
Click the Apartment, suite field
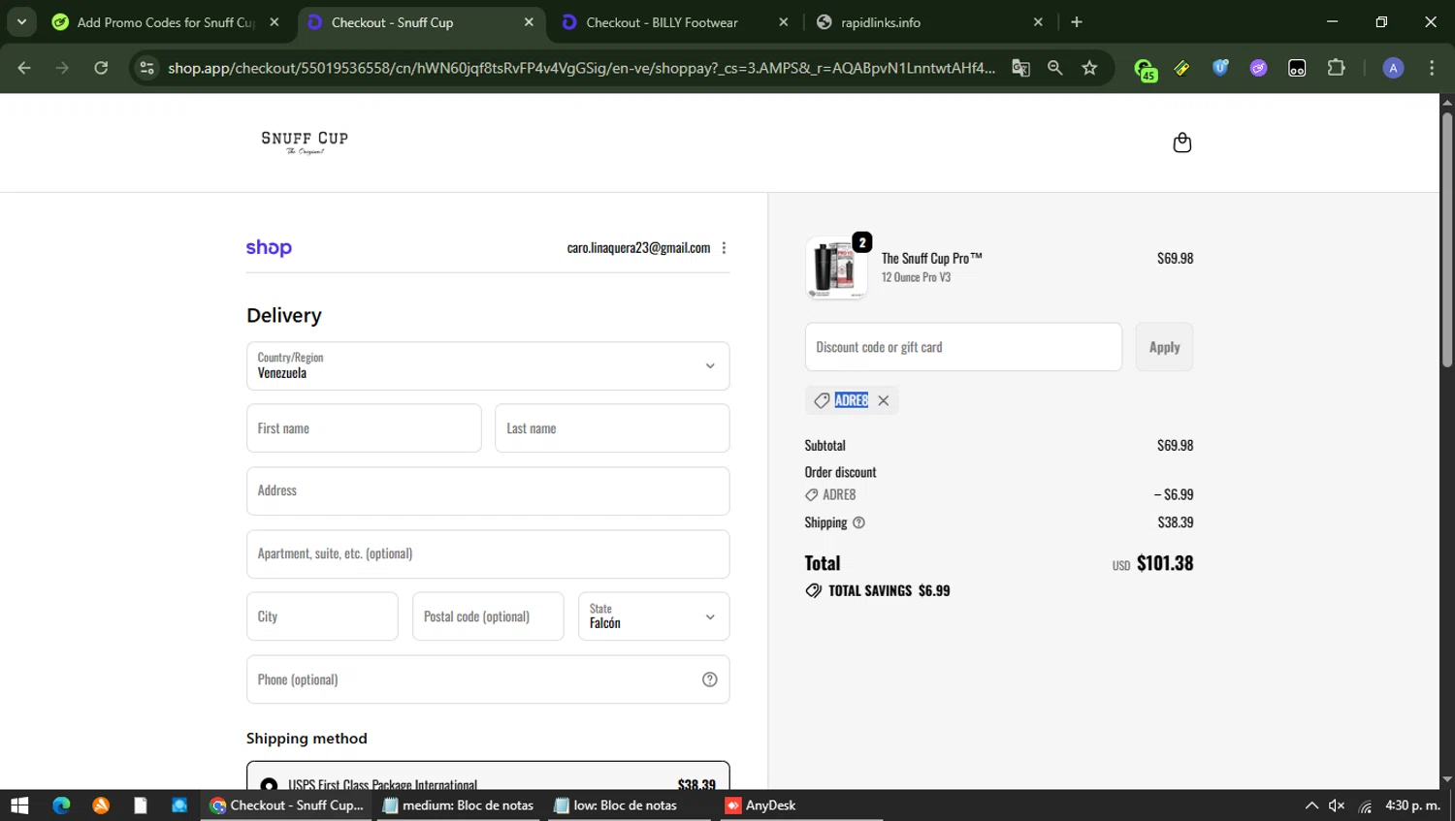click(x=488, y=553)
